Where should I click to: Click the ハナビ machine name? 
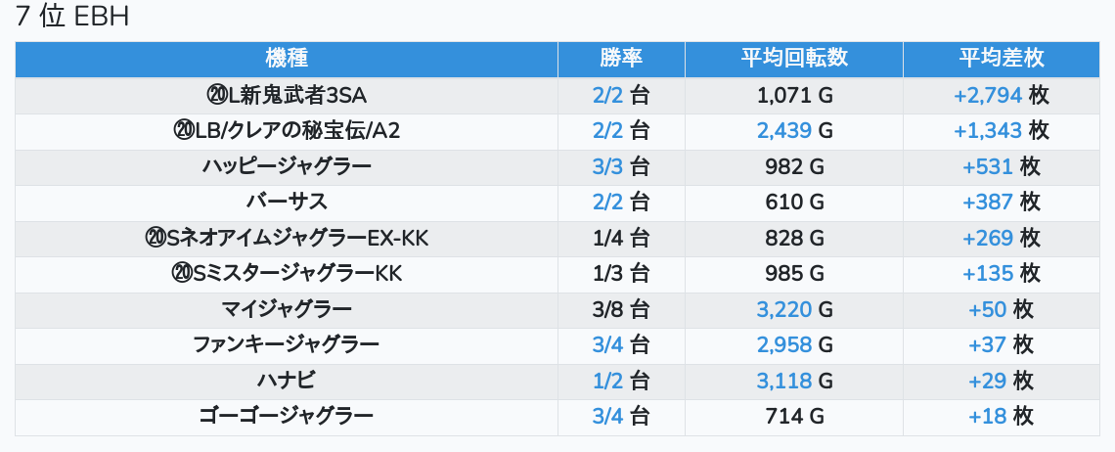pos(286,381)
